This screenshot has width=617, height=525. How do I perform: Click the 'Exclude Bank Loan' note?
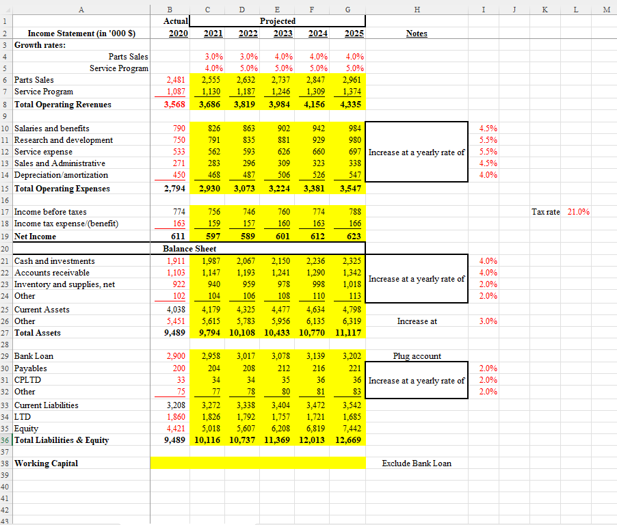coord(417,463)
